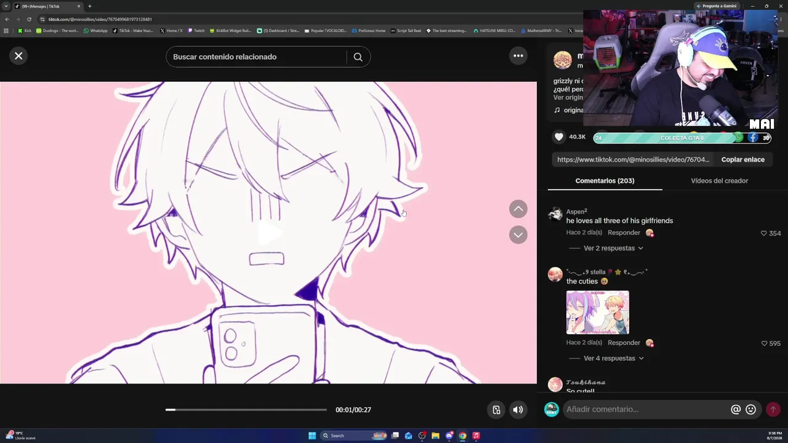The image size is (788, 443).
Task: Open the Script Tail Beat bookmark
Action: (406, 31)
